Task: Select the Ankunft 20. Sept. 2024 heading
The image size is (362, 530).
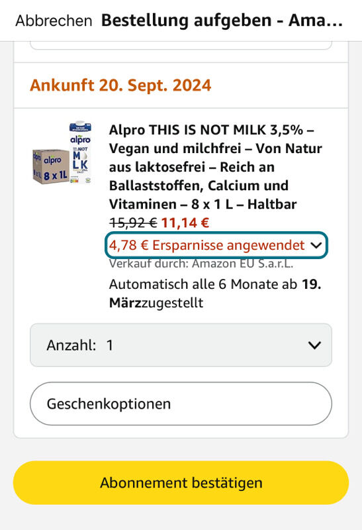Action: tap(120, 85)
